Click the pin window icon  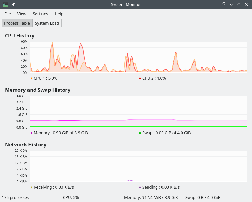coord(13,4)
